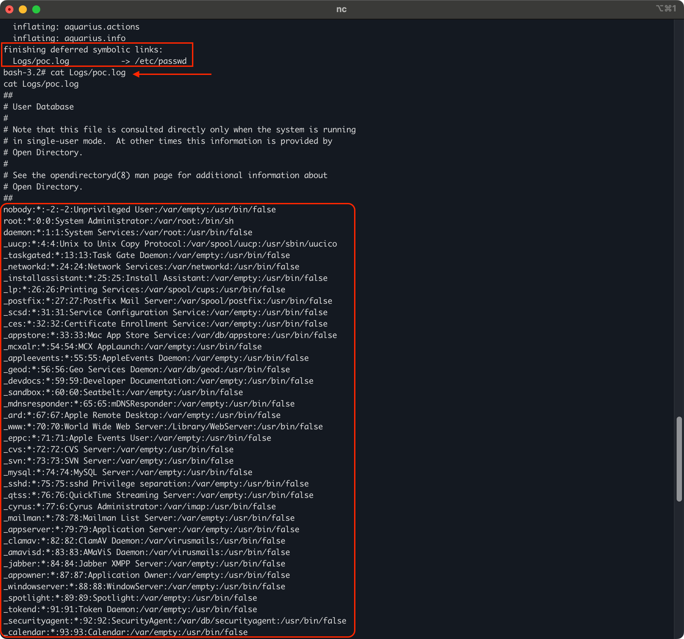The height and width of the screenshot is (639, 684).
Task: Click the 'cat Logs/poc.log' command at bash prompt
Action: click(x=88, y=73)
